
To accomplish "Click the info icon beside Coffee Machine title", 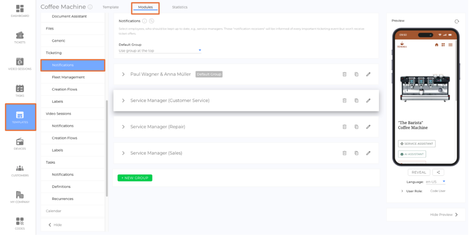I will click(90, 7).
